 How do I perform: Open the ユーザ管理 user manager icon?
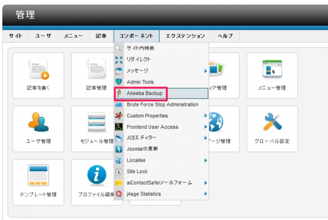pos(38,122)
